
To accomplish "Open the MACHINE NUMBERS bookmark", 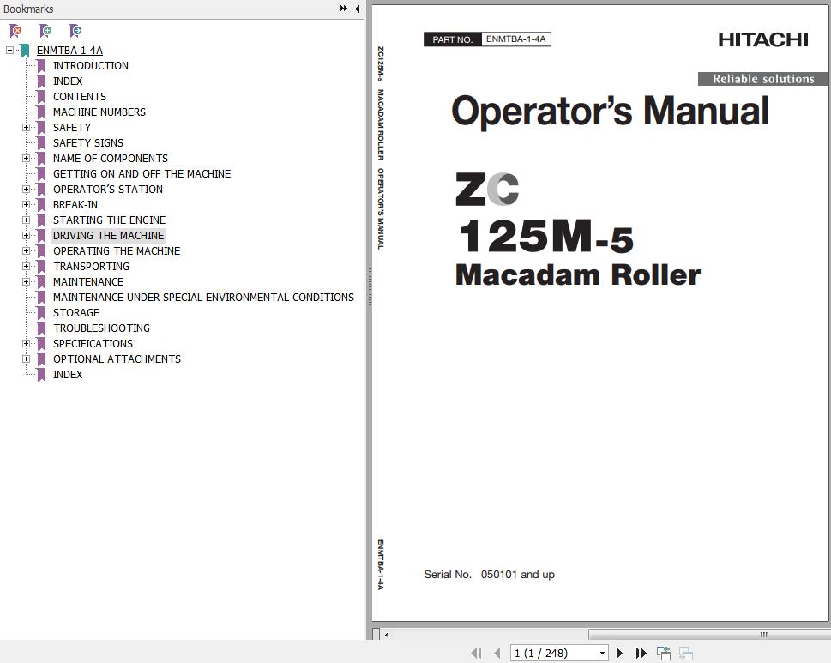I will click(x=99, y=112).
